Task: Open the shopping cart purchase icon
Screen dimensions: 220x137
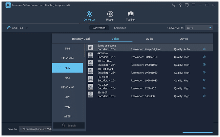Action: [173, 5]
